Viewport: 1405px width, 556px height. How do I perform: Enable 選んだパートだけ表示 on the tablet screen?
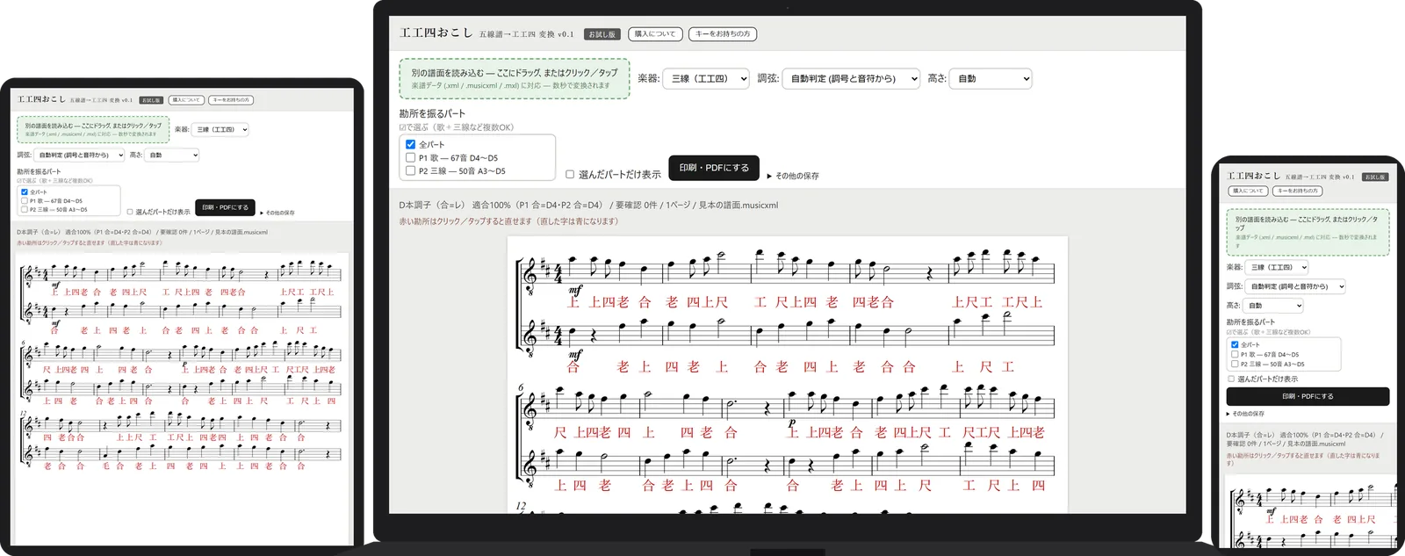tap(130, 212)
